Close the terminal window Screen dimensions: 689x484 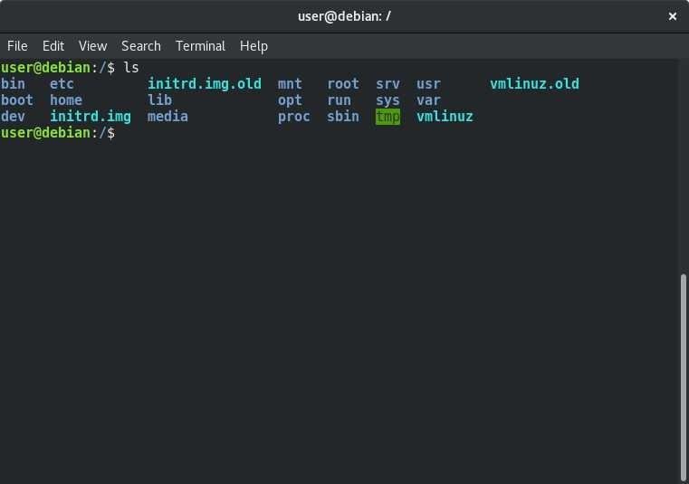(673, 16)
